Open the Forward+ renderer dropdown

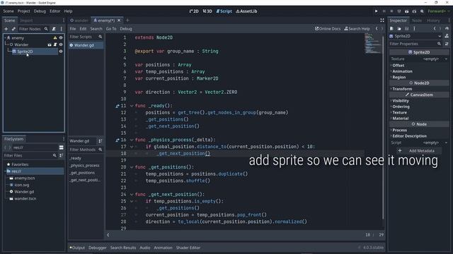[x=439, y=11]
